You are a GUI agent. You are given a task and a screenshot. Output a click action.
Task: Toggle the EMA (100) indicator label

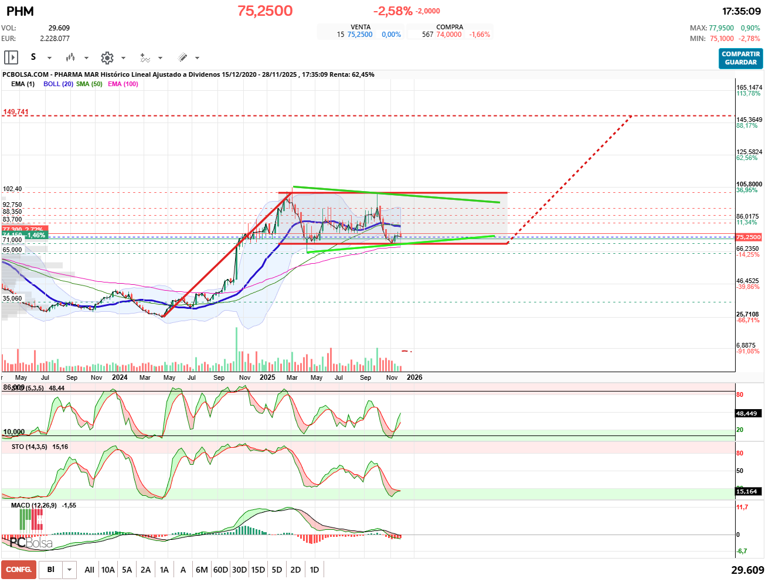(123, 84)
